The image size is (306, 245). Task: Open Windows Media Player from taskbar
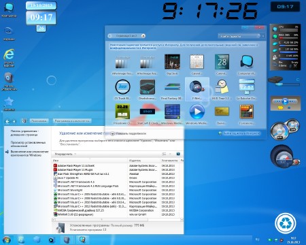[x=52, y=240]
